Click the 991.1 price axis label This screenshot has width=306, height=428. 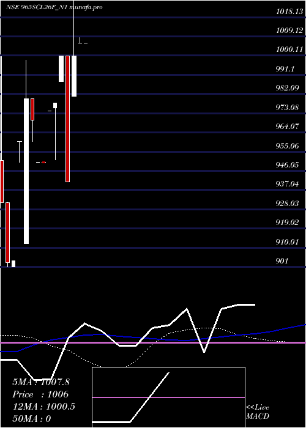pyautogui.click(x=285, y=68)
